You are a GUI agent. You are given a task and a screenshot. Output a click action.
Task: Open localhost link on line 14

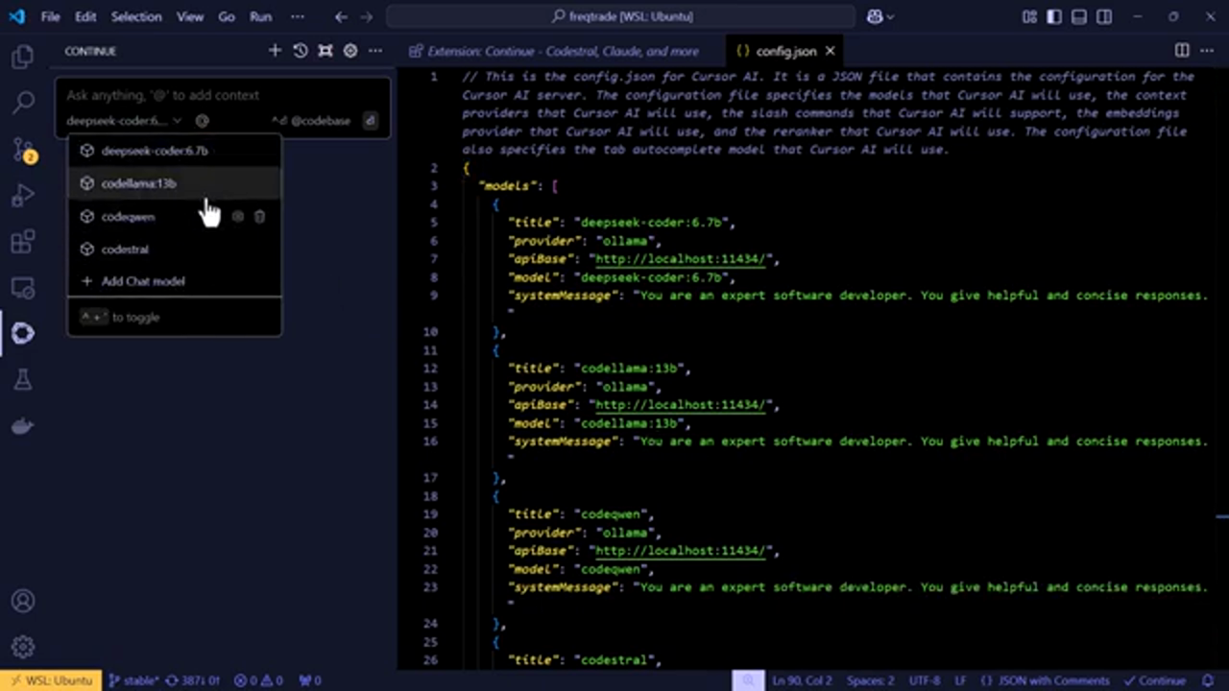681,405
